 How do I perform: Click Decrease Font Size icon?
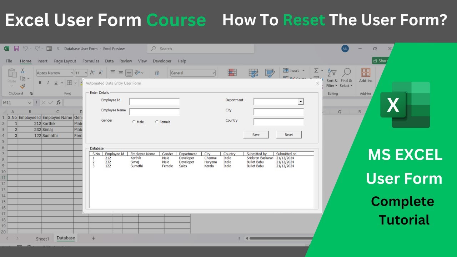point(101,72)
